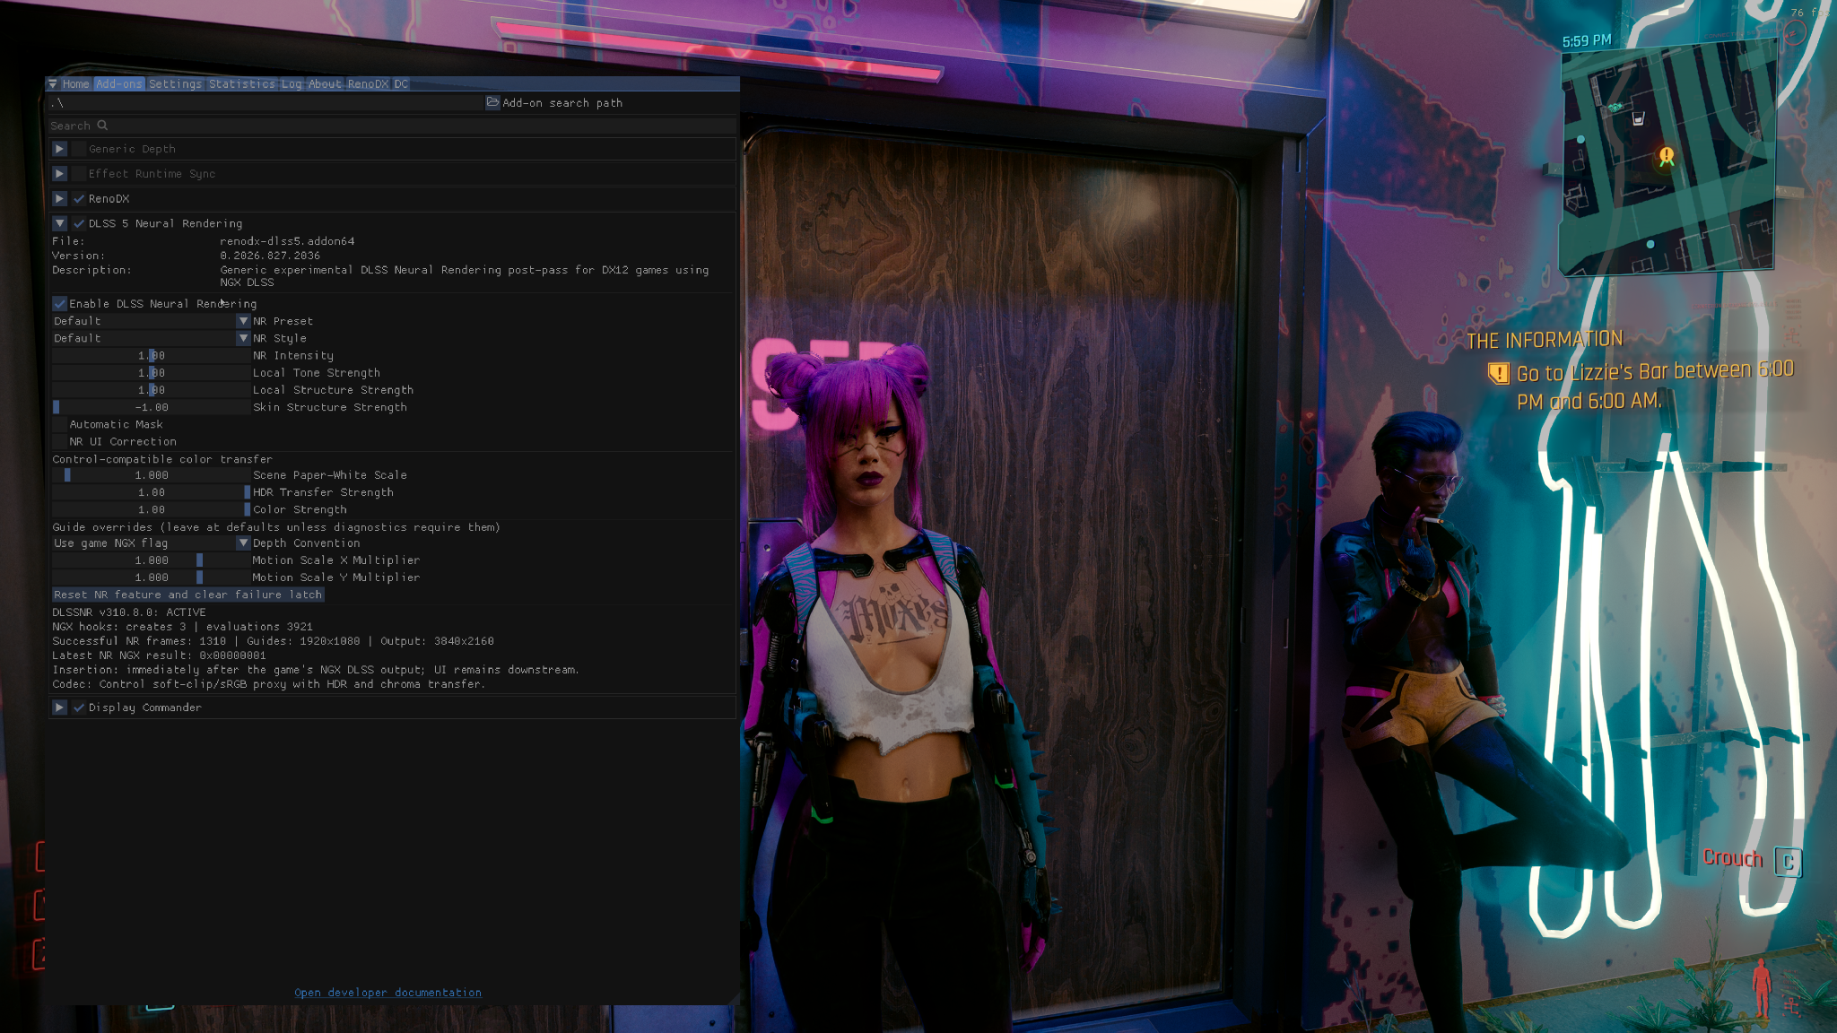Disable the Display Commander add-on checkbox

pyautogui.click(x=79, y=707)
